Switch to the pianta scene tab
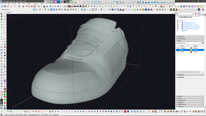The height and width of the screenshot is (116, 206). tap(9, 12)
